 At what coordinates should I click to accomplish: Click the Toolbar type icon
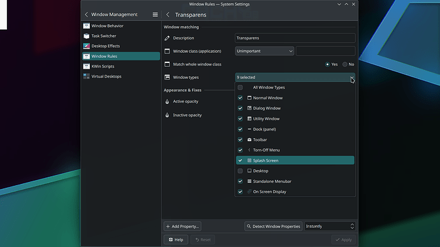tap(249, 139)
